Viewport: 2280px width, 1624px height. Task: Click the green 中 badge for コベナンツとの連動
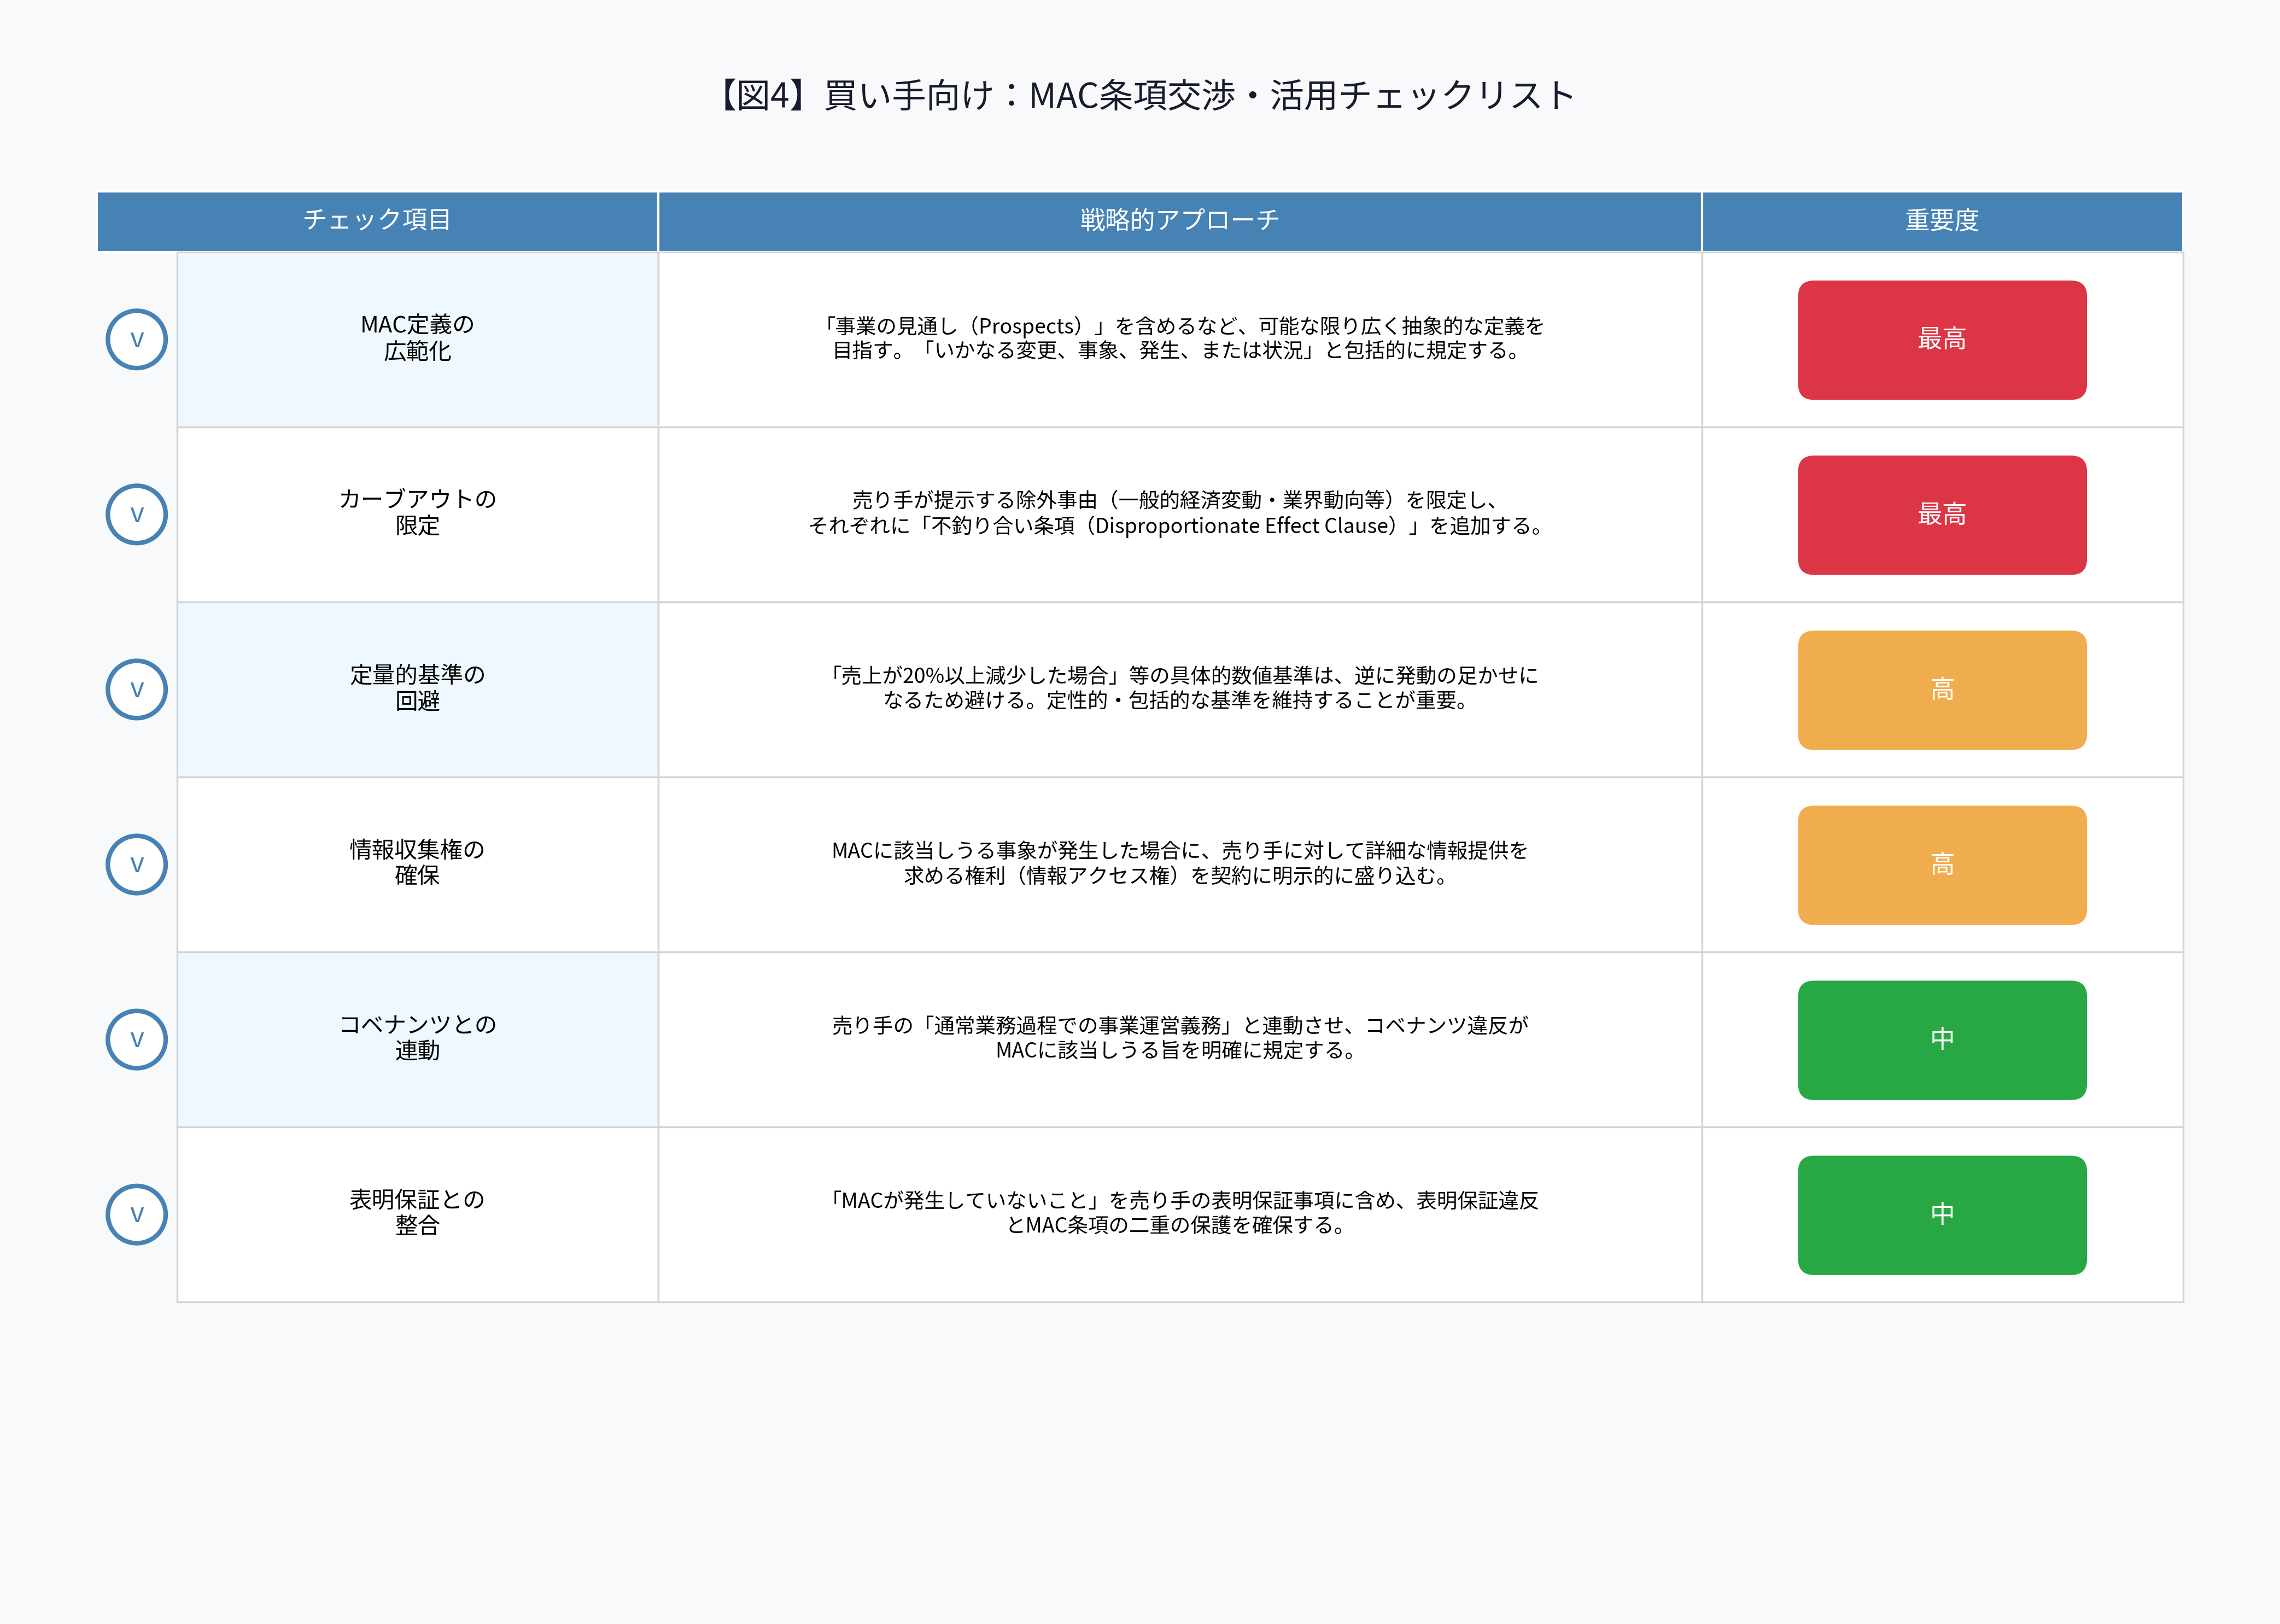point(1941,1039)
